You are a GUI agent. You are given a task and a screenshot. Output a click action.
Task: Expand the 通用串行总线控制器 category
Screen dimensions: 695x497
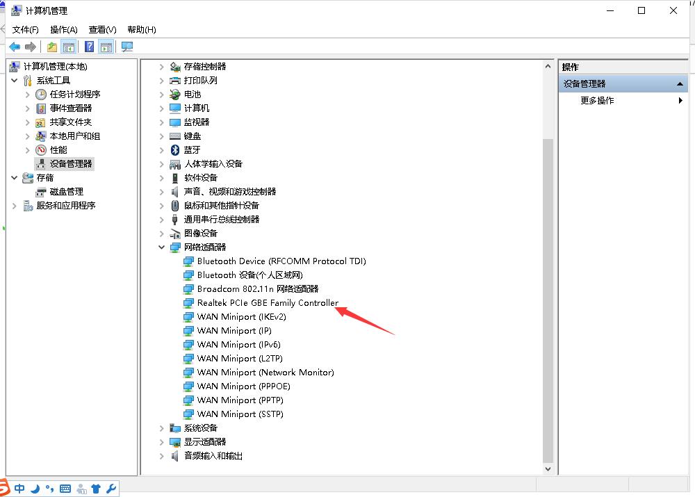161,220
